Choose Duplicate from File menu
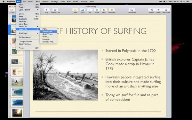 point(28,19)
